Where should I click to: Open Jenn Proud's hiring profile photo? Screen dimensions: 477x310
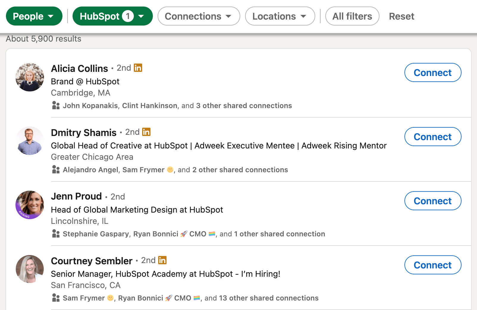[30, 205]
